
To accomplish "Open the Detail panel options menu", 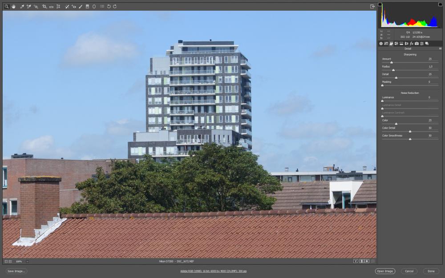I will 440,48.
